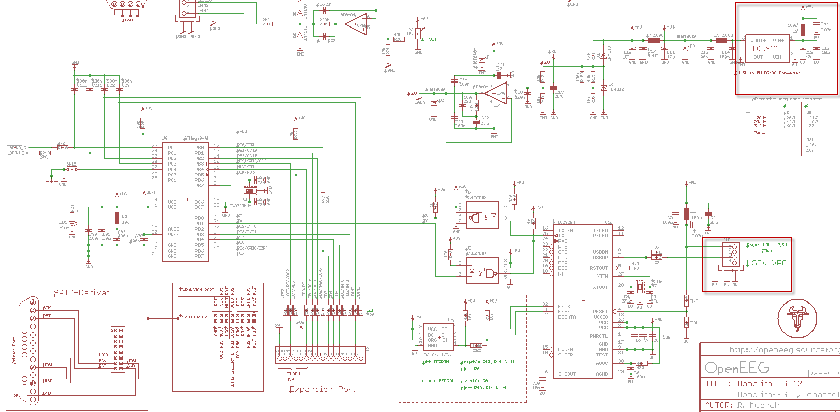
Task: Click the 7.3728MHz frequency label
Action: (240, 205)
